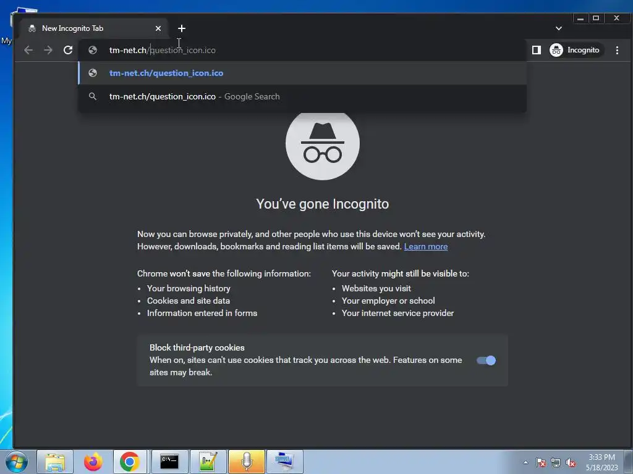Maximize the Chrome window

point(596,18)
